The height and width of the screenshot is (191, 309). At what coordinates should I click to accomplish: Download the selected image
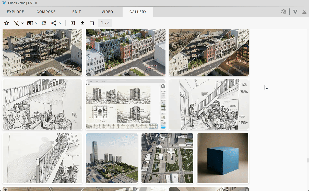(x=82, y=23)
